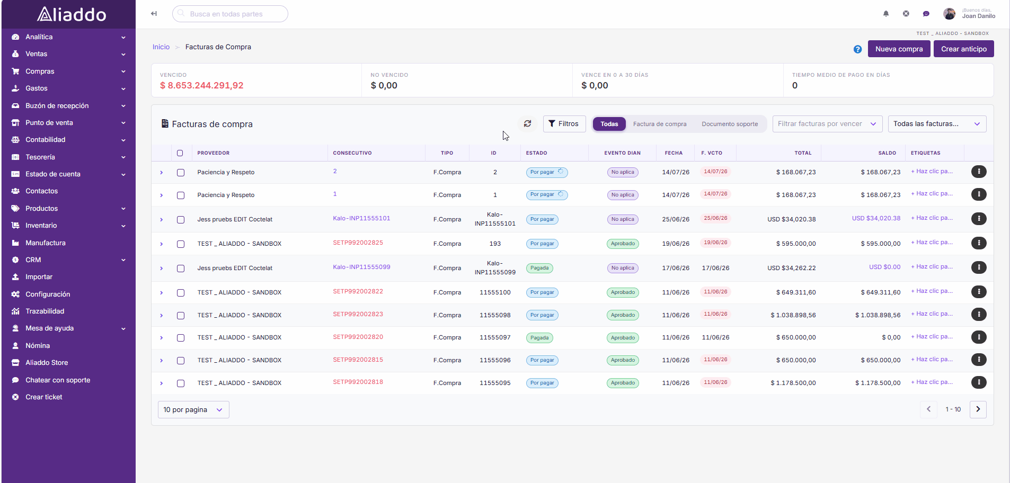The width and height of the screenshot is (1010, 483).
Task: Click the Contactos people icon
Action: [15, 191]
